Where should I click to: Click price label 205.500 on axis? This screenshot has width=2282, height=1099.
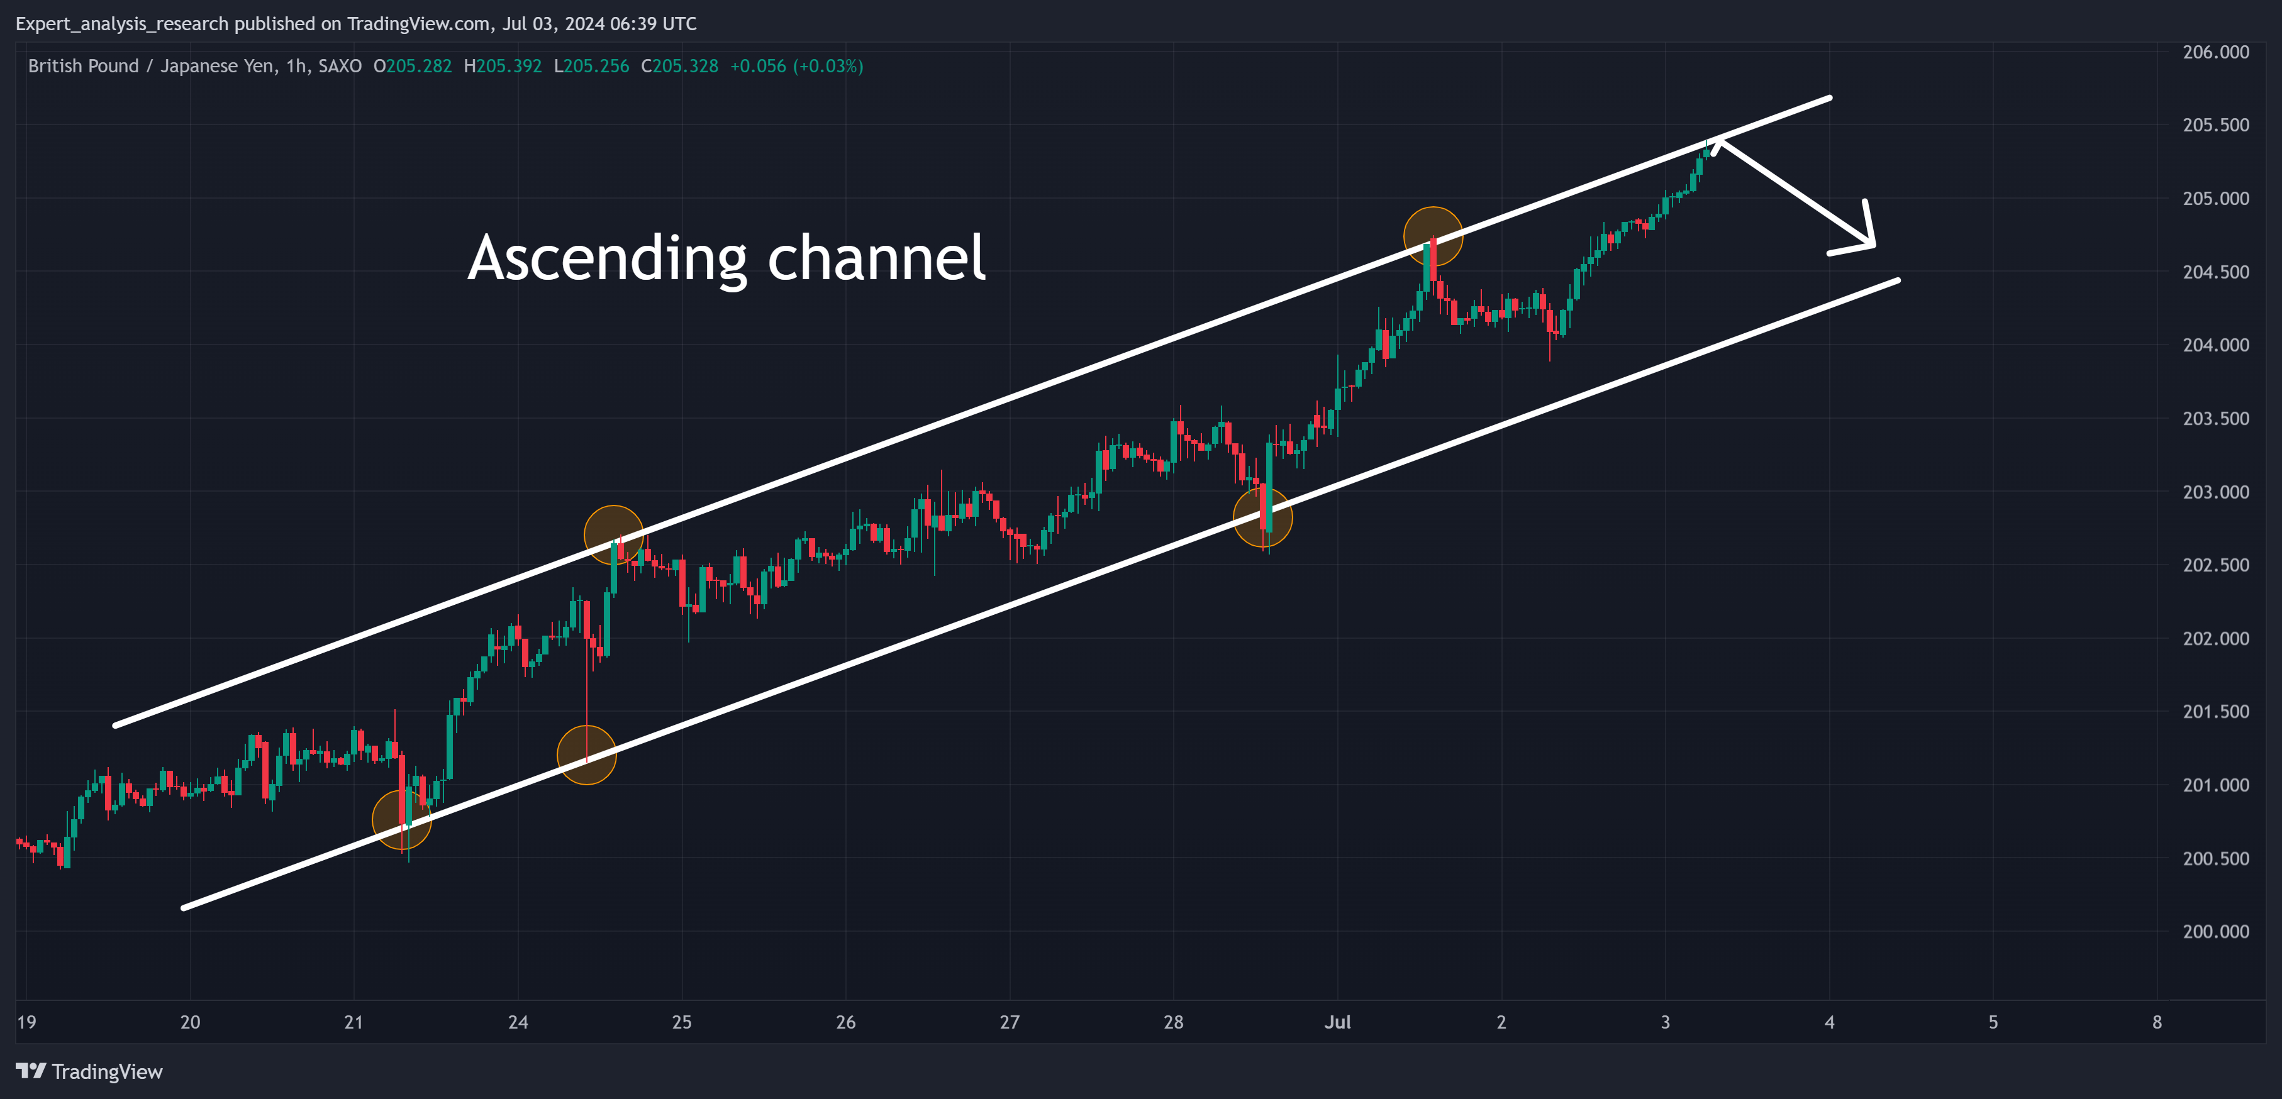[2215, 125]
